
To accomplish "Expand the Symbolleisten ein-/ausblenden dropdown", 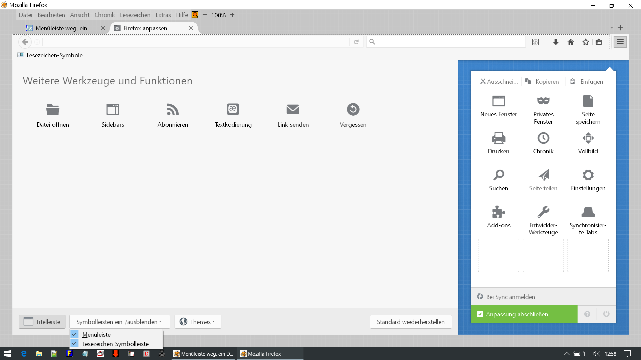I will click(x=120, y=322).
